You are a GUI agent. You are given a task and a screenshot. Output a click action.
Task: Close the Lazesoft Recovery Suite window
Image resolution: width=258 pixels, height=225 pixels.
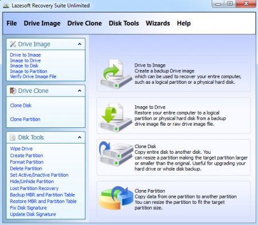pos(246,4)
